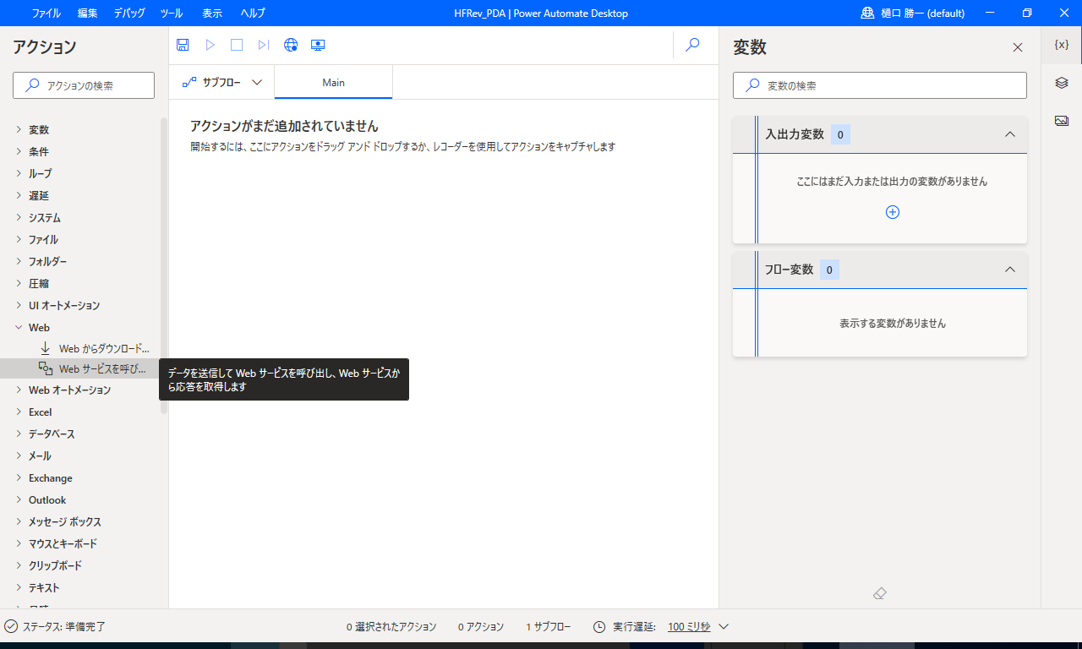Image resolution: width=1082 pixels, height=649 pixels.
Task: Select the Web からダウンロード action
Action: point(95,348)
